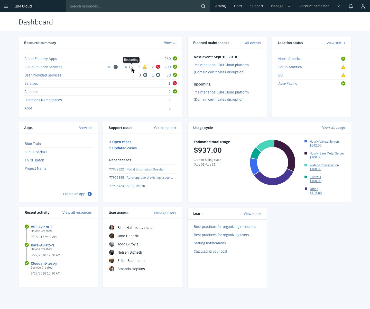Open Setting notifications article
The height and width of the screenshot is (309, 370).
(x=210, y=243)
